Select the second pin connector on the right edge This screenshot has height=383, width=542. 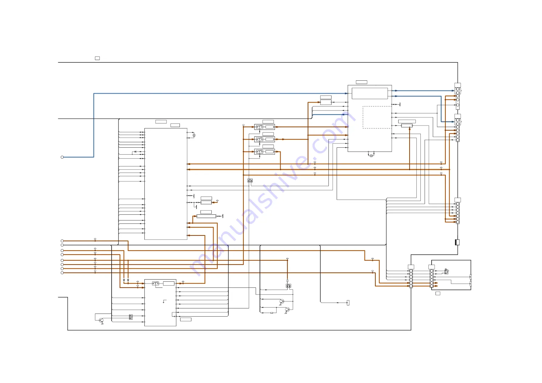(x=458, y=130)
